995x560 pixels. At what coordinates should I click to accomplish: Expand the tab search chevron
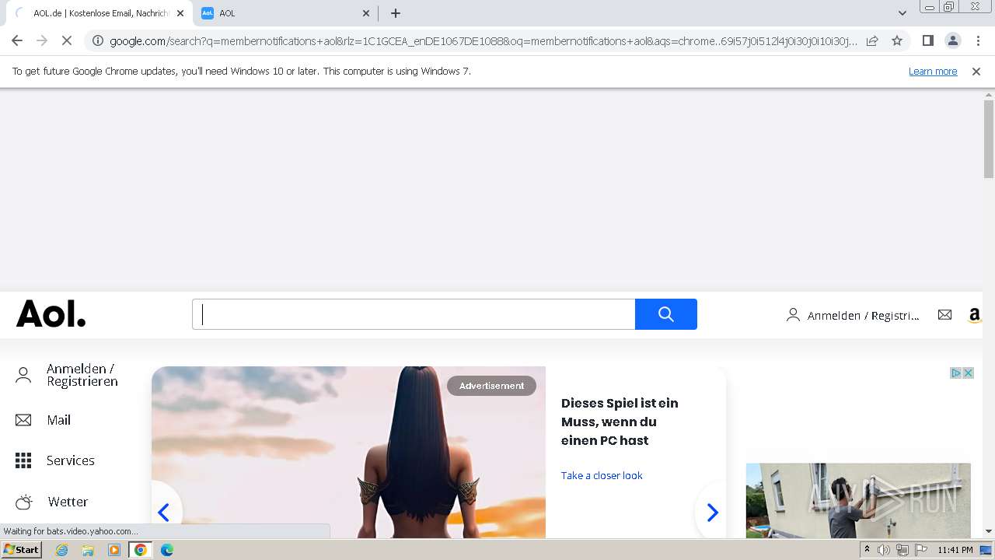click(x=902, y=13)
